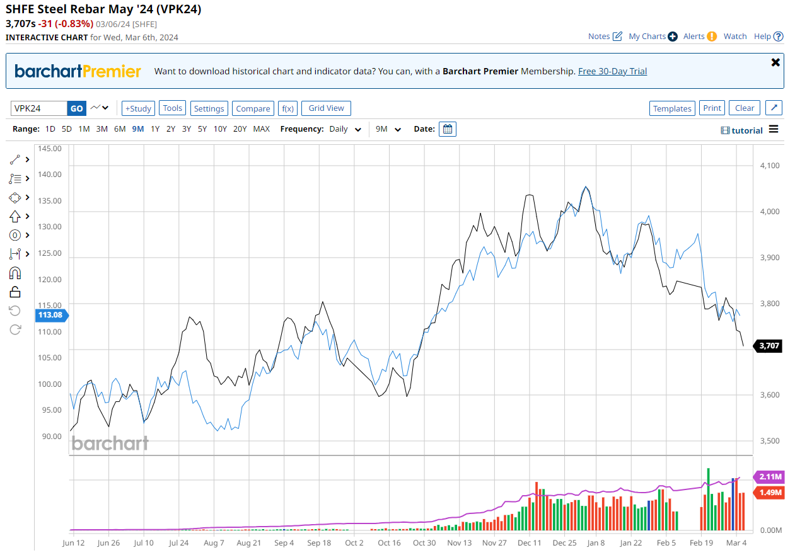The width and height of the screenshot is (795, 560).
Task: Toggle the magnet snap tool
Action: (x=16, y=273)
